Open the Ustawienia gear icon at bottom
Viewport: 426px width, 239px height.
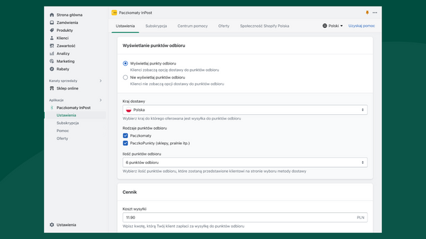[x=52, y=225]
